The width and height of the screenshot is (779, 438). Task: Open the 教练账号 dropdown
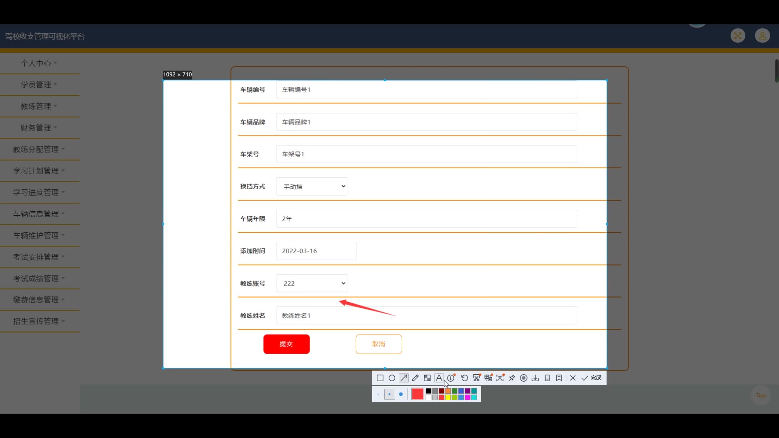click(x=312, y=283)
